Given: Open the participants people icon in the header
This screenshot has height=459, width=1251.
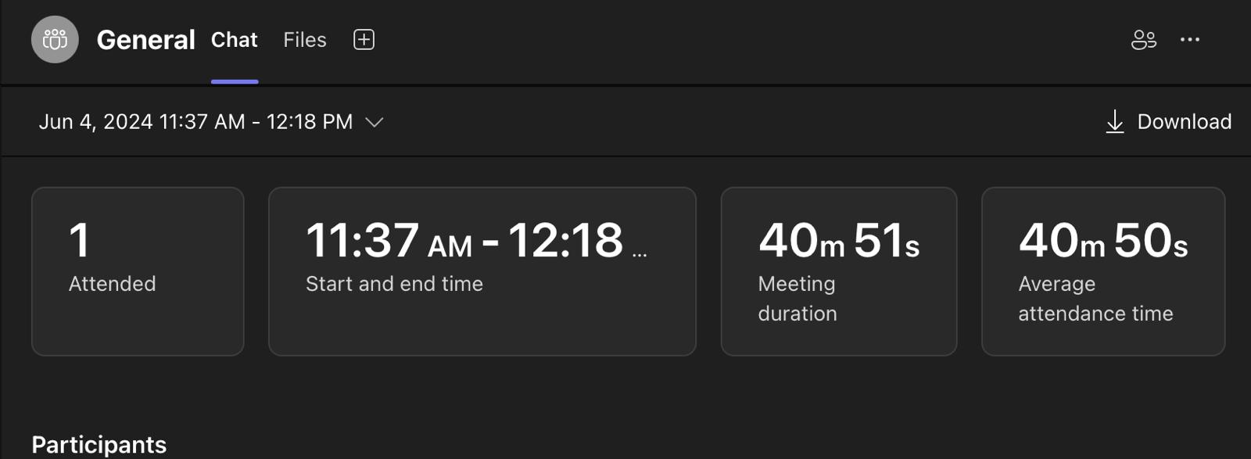Looking at the screenshot, I should (x=1143, y=40).
